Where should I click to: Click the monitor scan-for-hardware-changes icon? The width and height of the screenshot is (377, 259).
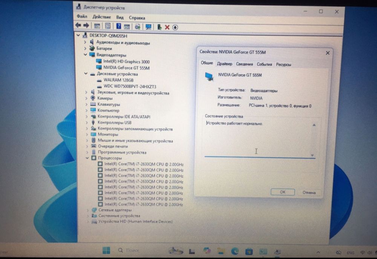148,27
